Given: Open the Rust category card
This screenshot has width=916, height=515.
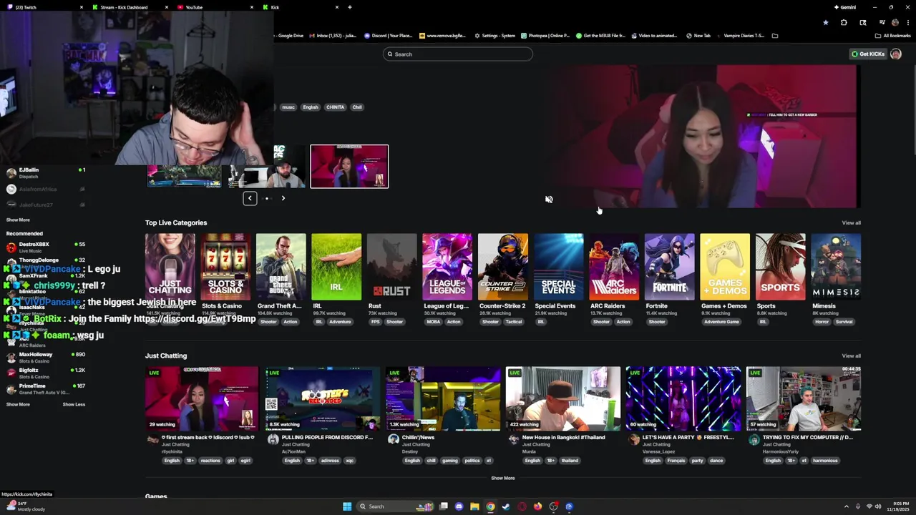Looking at the screenshot, I should coord(391,266).
